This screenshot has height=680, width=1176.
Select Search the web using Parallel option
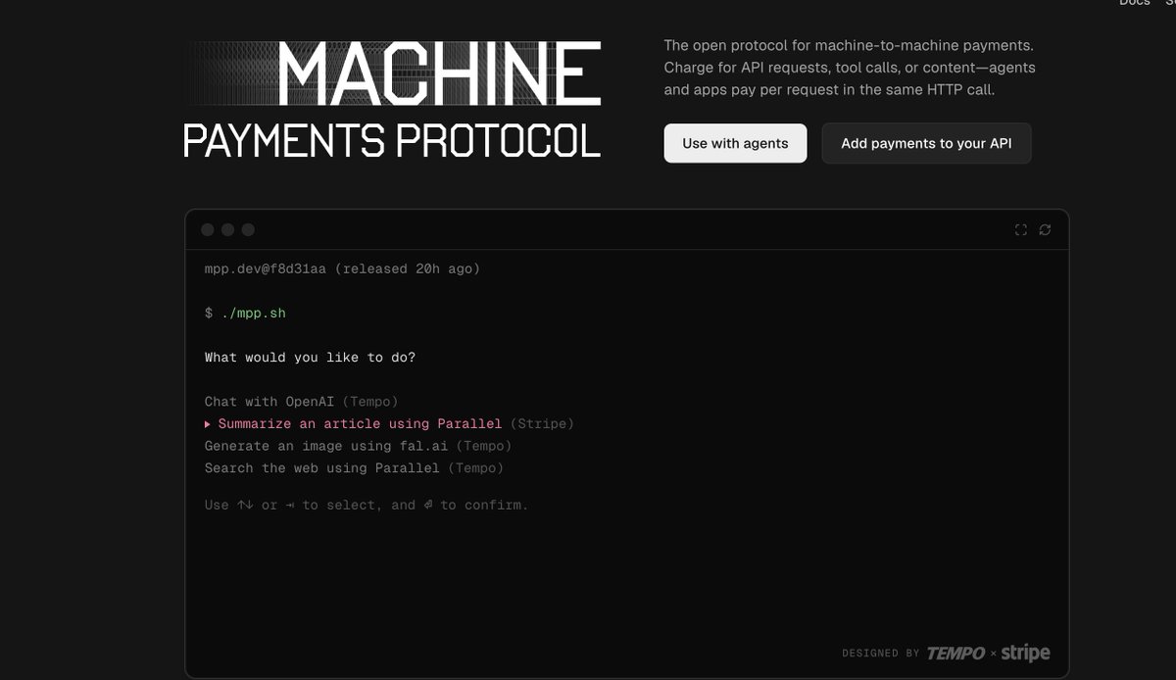click(x=354, y=468)
